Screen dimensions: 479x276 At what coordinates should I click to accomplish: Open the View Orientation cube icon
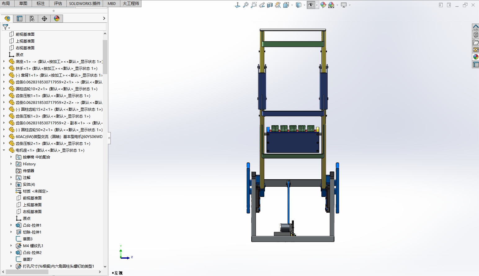pyautogui.click(x=286, y=5)
